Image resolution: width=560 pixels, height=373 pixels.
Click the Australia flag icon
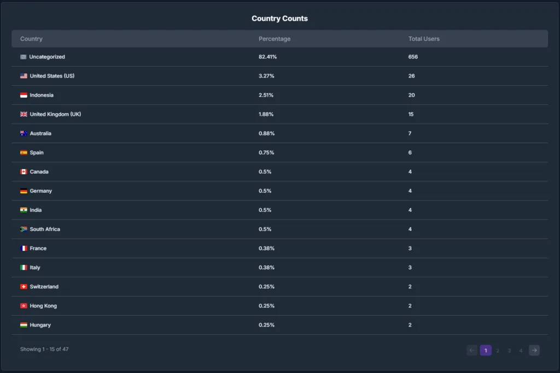24,133
